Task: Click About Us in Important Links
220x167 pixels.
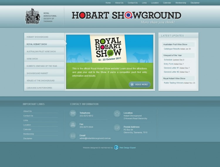Action: click(27, 111)
